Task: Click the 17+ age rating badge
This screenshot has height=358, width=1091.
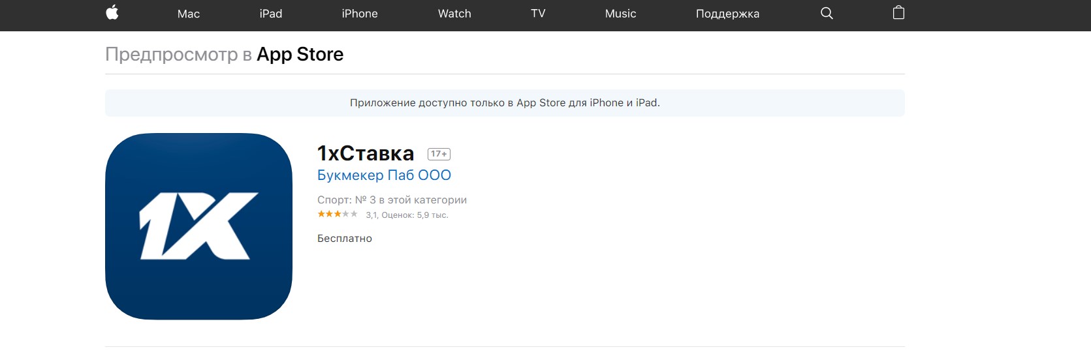Action: [439, 154]
